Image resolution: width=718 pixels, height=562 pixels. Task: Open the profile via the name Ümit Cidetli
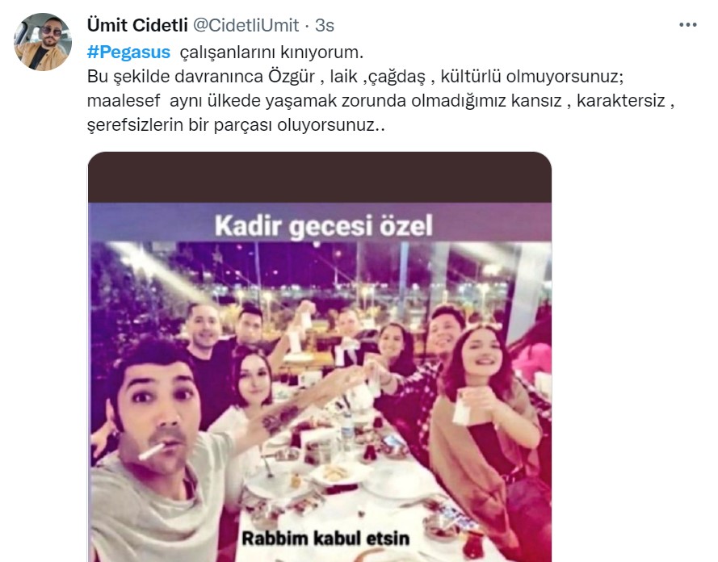click(x=137, y=25)
